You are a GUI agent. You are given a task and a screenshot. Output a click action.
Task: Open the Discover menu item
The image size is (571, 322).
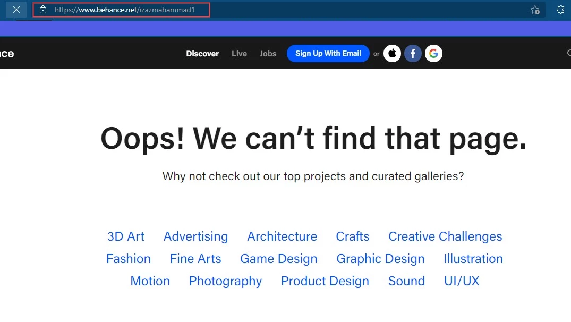click(x=202, y=54)
